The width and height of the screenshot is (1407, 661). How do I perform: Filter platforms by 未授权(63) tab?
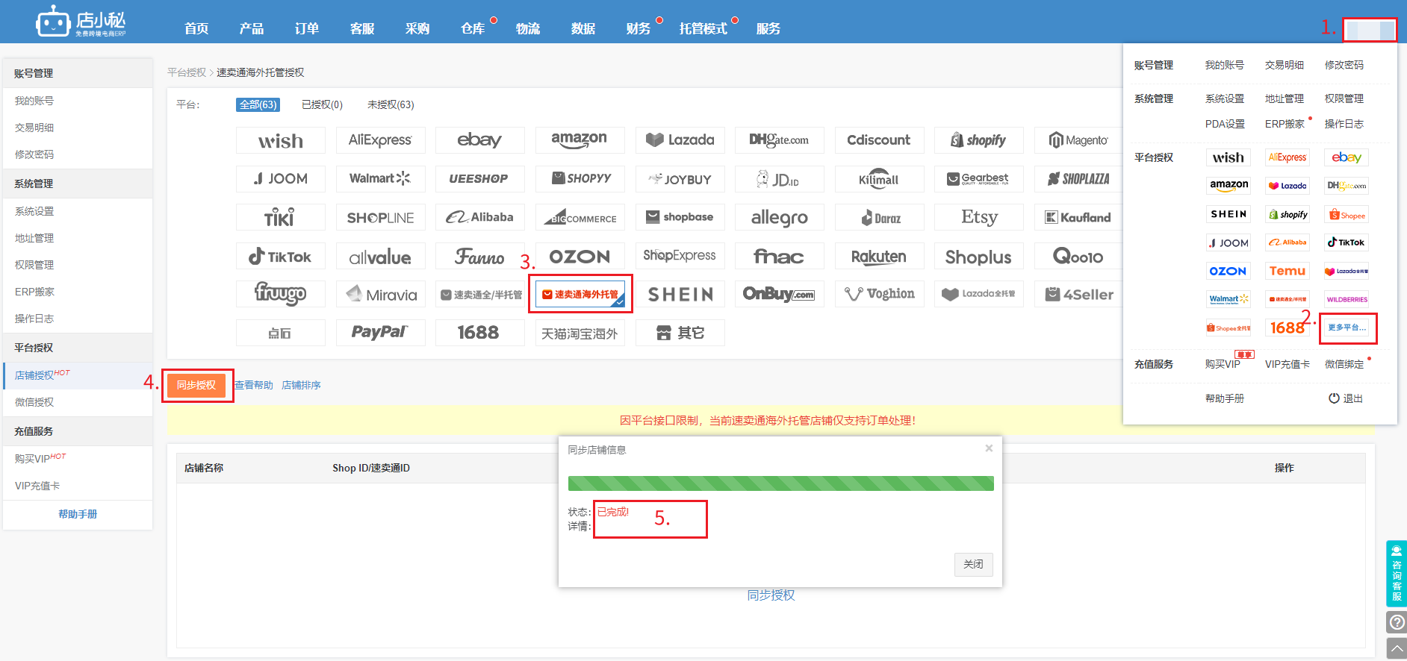coord(391,104)
